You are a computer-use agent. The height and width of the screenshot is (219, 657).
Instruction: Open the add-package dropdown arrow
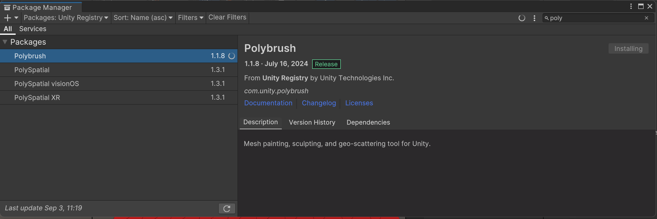tap(17, 18)
